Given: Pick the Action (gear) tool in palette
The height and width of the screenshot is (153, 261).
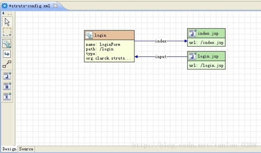Looking at the screenshot, I should pyautogui.click(x=7, y=44).
